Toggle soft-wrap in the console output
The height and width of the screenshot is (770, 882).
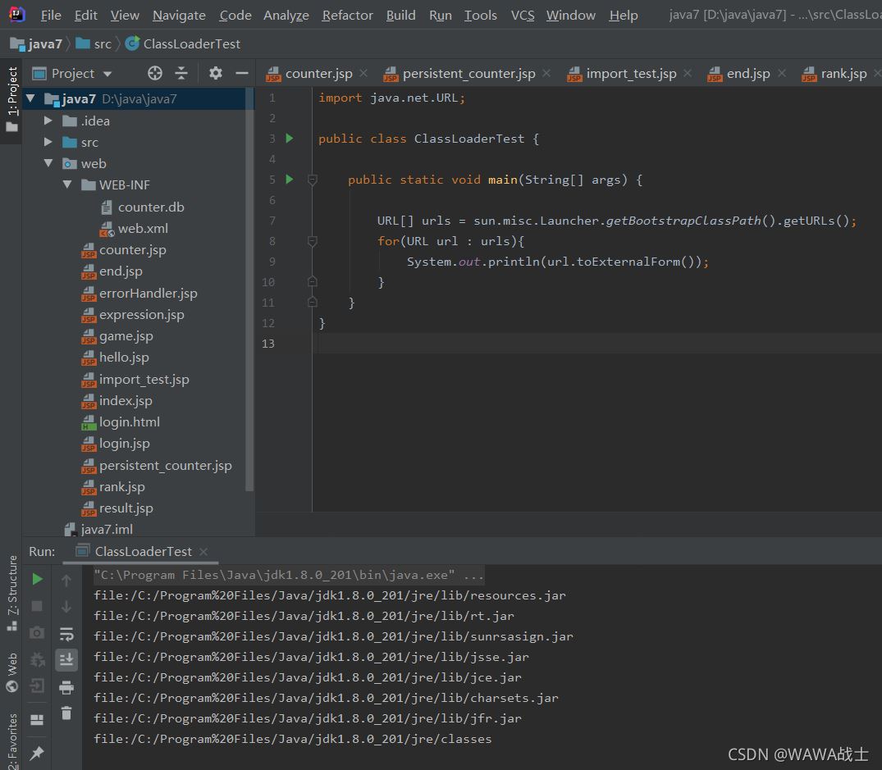click(66, 634)
